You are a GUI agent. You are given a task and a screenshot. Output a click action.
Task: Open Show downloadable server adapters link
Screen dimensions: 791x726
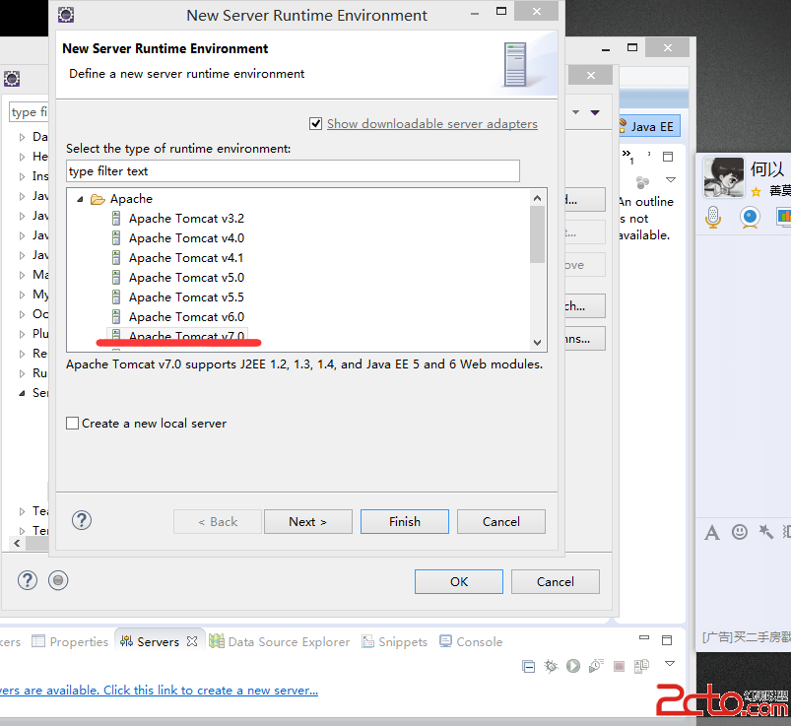click(x=431, y=123)
